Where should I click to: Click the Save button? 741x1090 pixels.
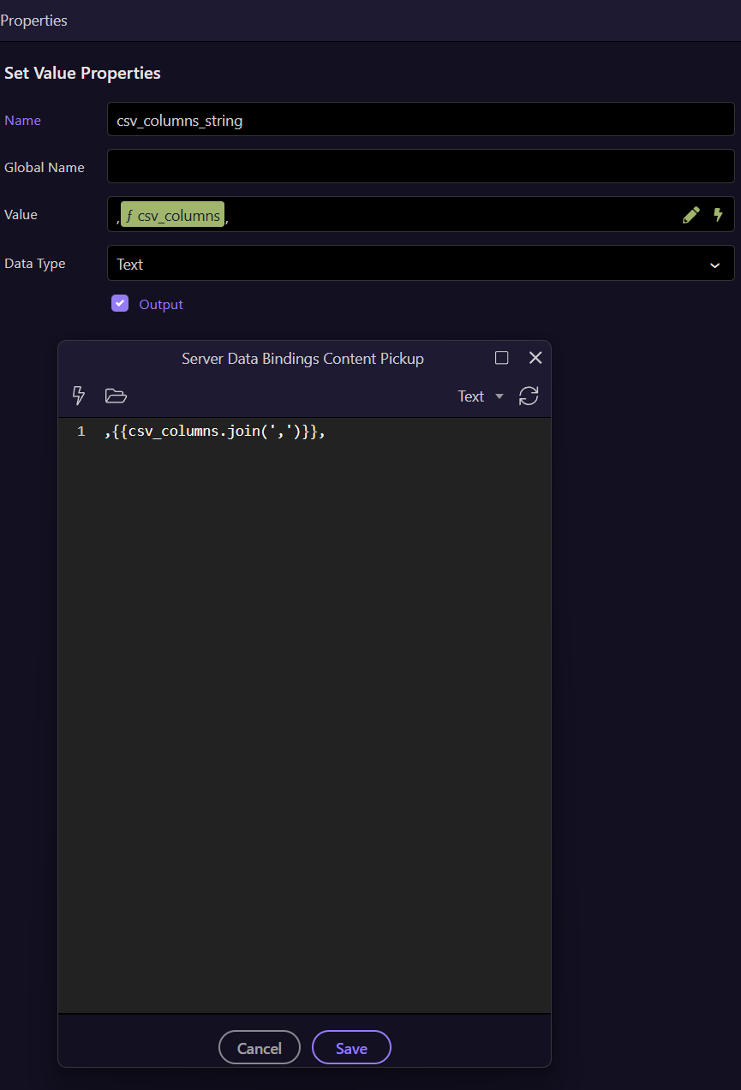click(351, 1048)
